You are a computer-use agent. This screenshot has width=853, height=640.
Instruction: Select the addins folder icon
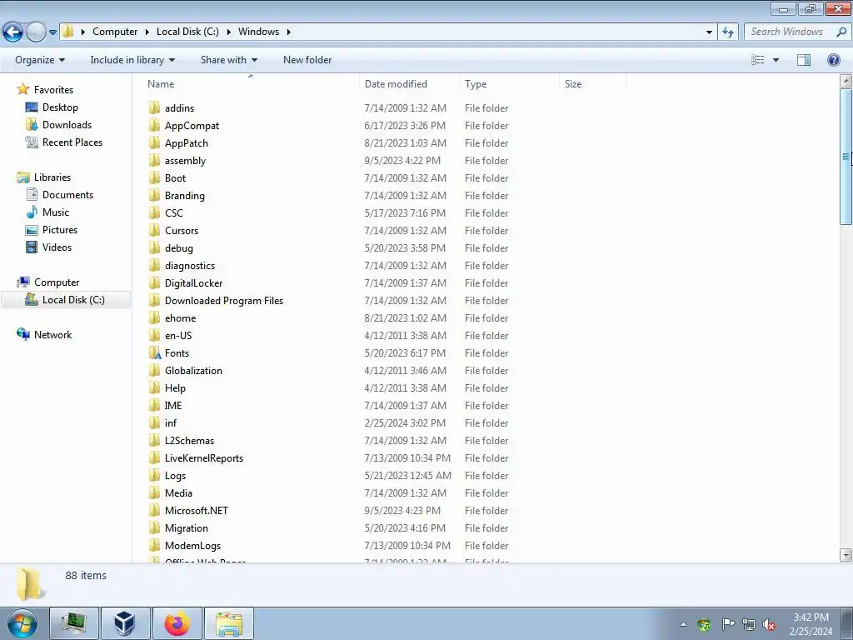(x=154, y=107)
